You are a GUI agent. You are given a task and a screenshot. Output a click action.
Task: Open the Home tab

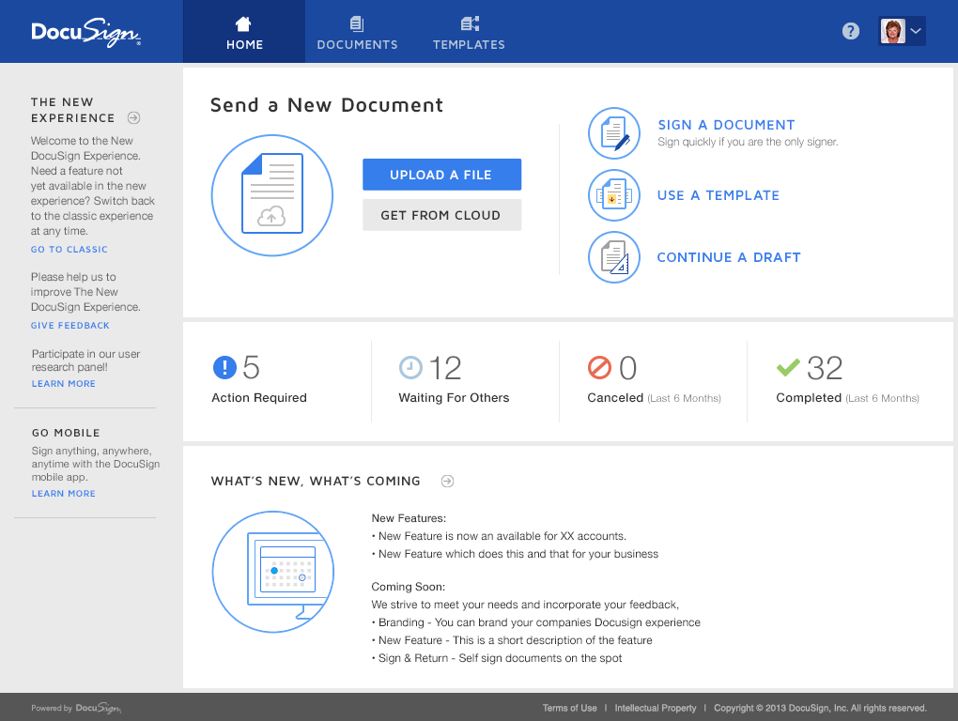click(x=244, y=32)
